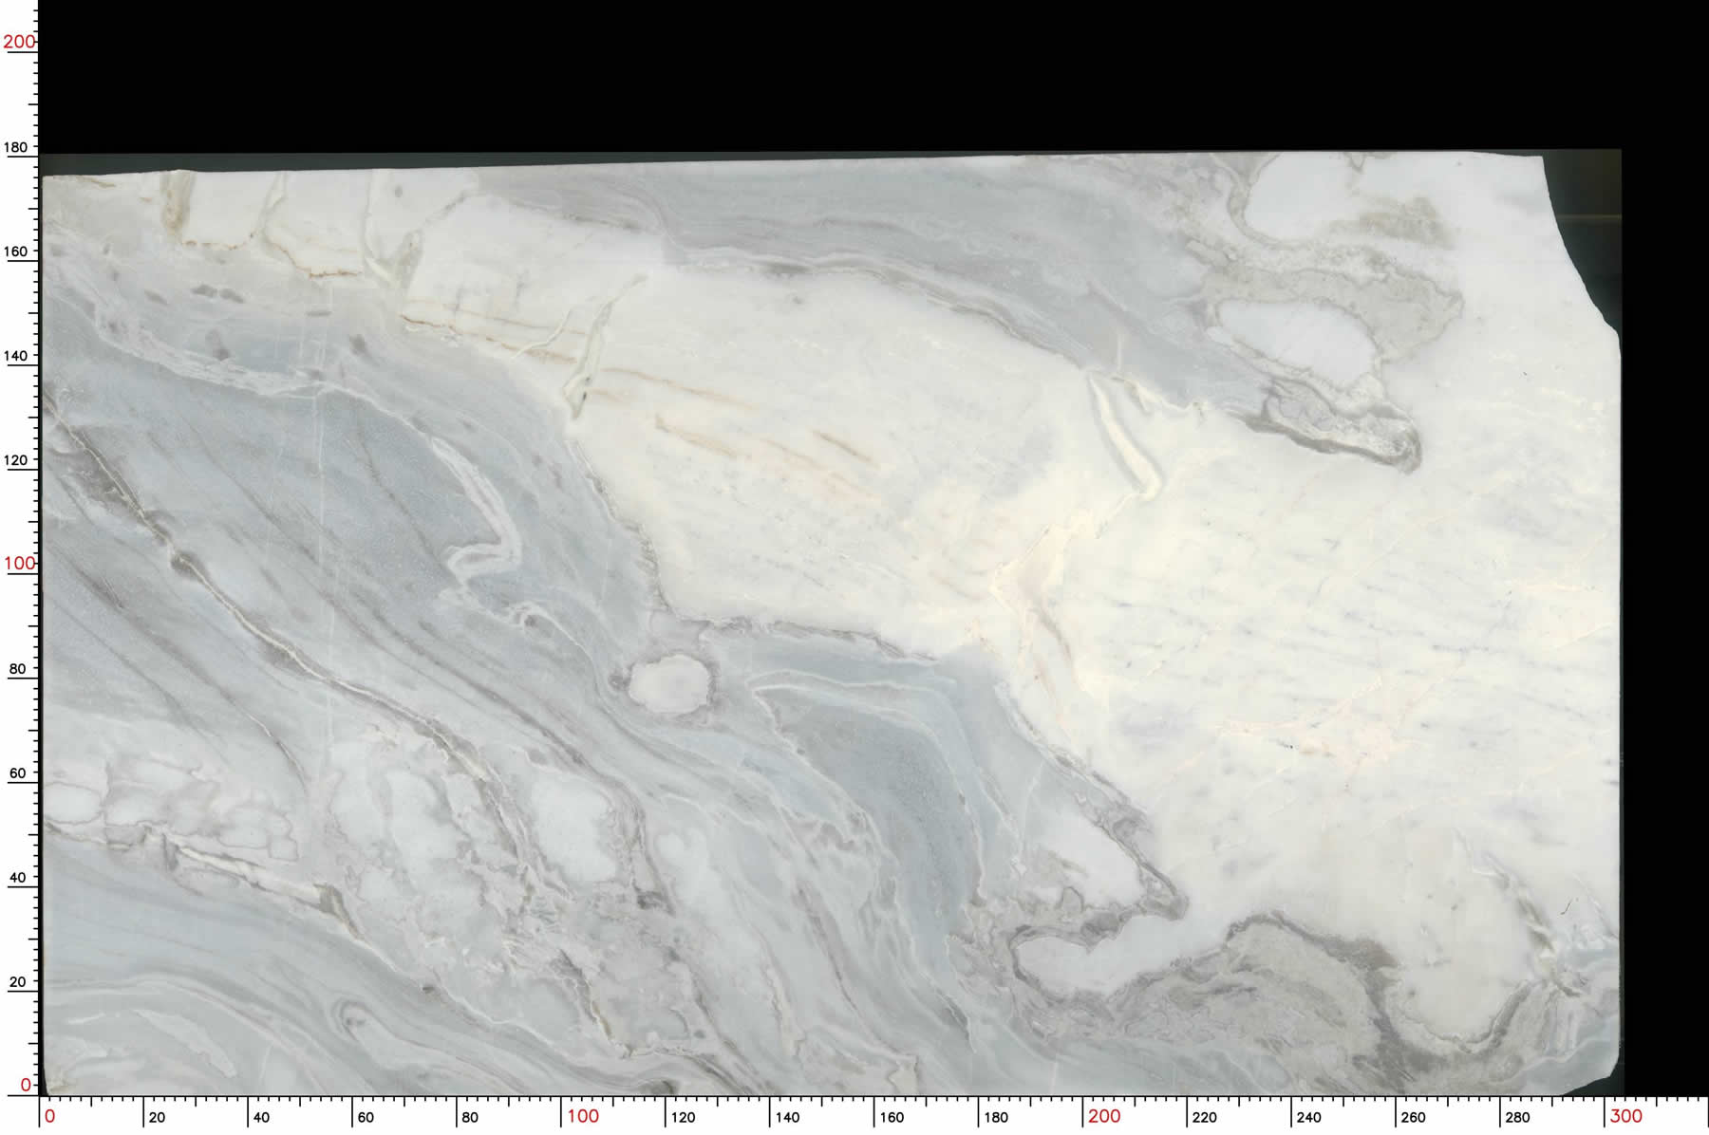
Task: Click the 80 label on the horizontal ruler
Action: point(469,1118)
